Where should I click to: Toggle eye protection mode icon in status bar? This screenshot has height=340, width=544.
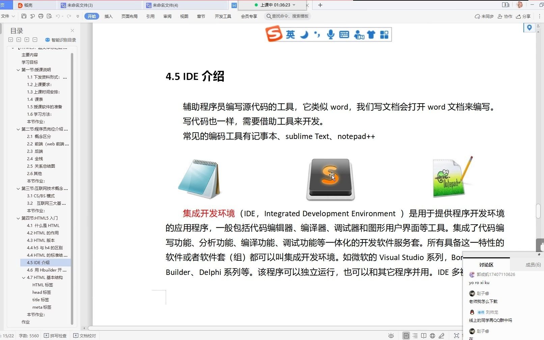click(x=391, y=336)
